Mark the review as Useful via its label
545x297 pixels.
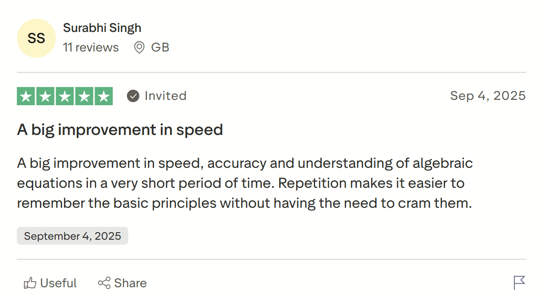pos(58,283)
